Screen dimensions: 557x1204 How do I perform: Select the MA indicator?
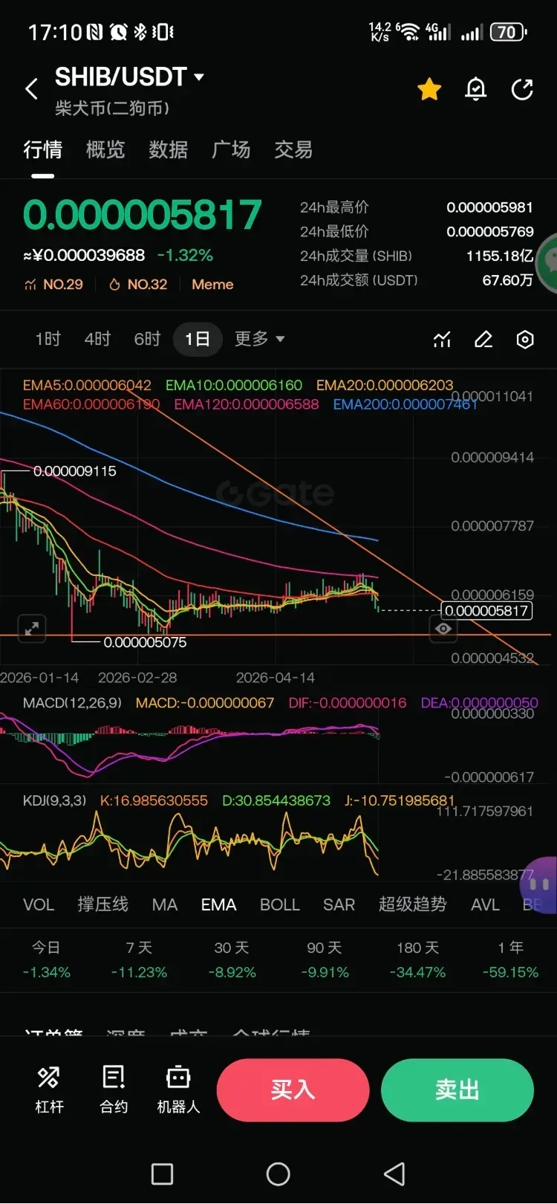point(165,904)
